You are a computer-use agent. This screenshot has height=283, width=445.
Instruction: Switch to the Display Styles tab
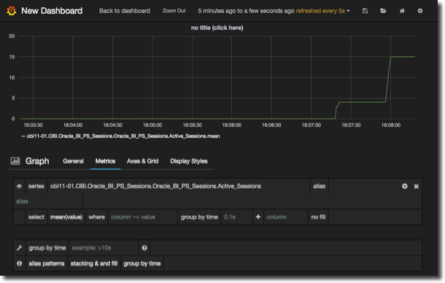coord(189,161)
